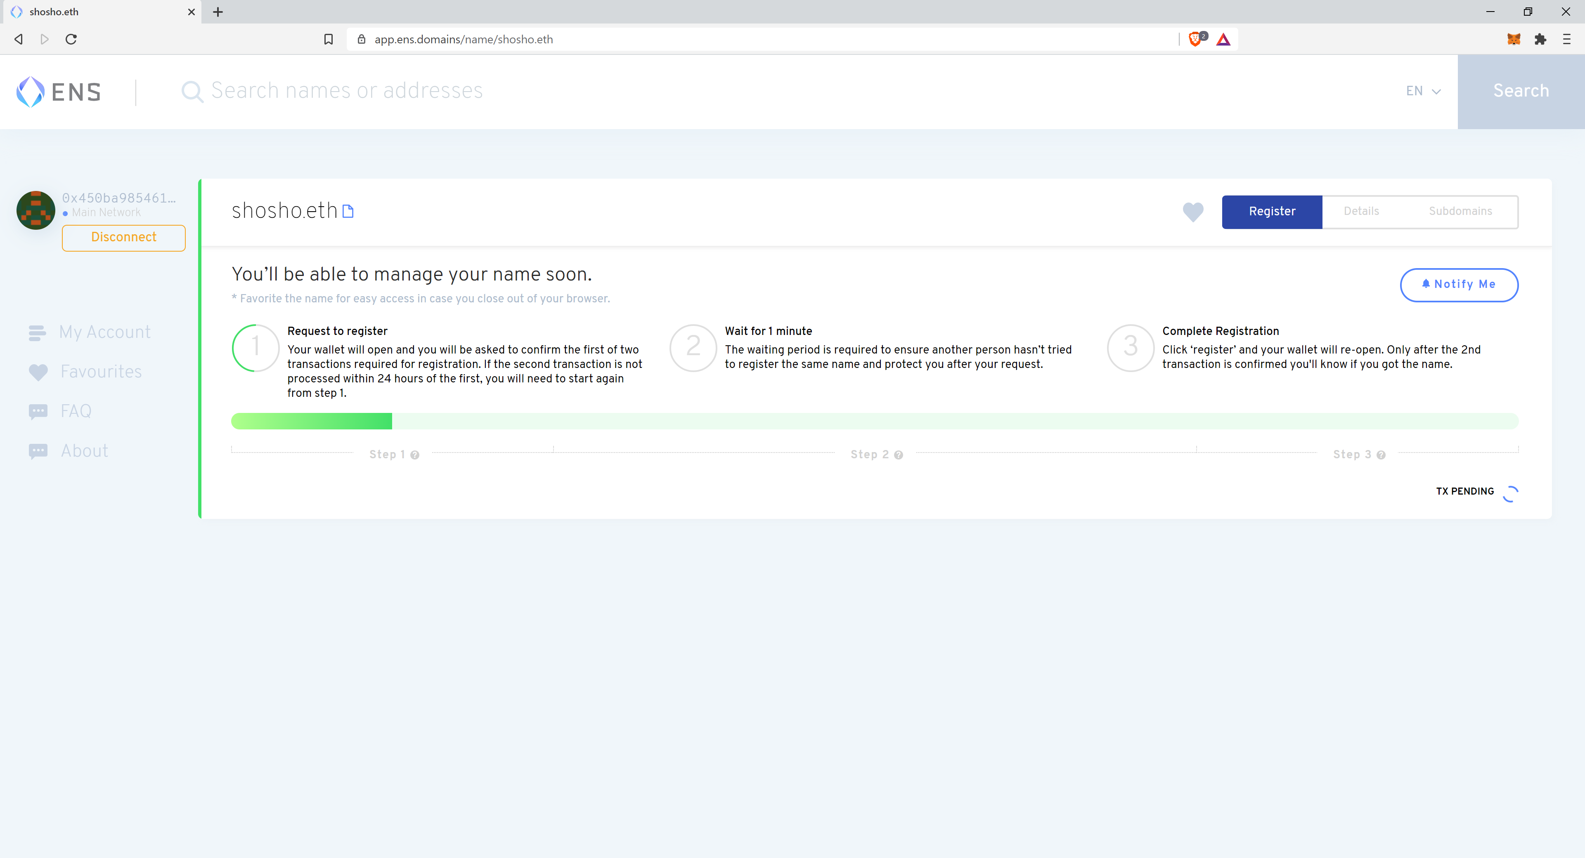Go back to previous page

click(x=19, y=39)
